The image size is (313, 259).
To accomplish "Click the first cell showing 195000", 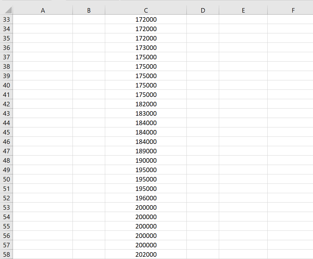I will point(146,170).
